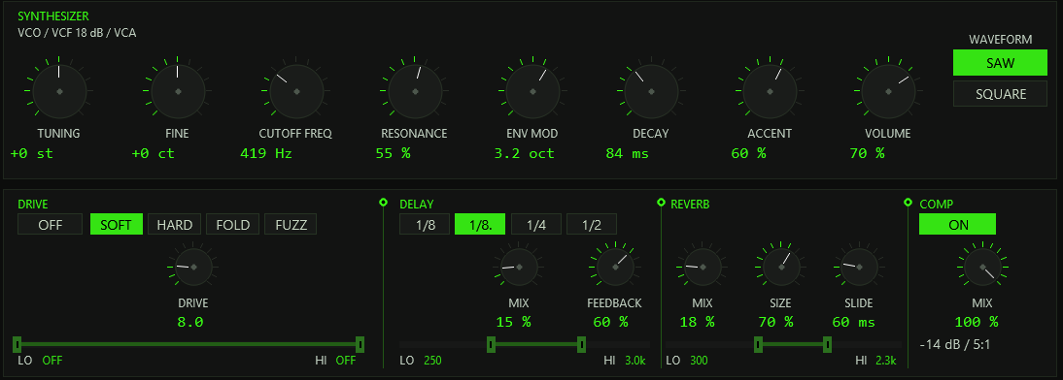Click the 84 ms decay value
1063x380 pixels.
tap(627, 153)
